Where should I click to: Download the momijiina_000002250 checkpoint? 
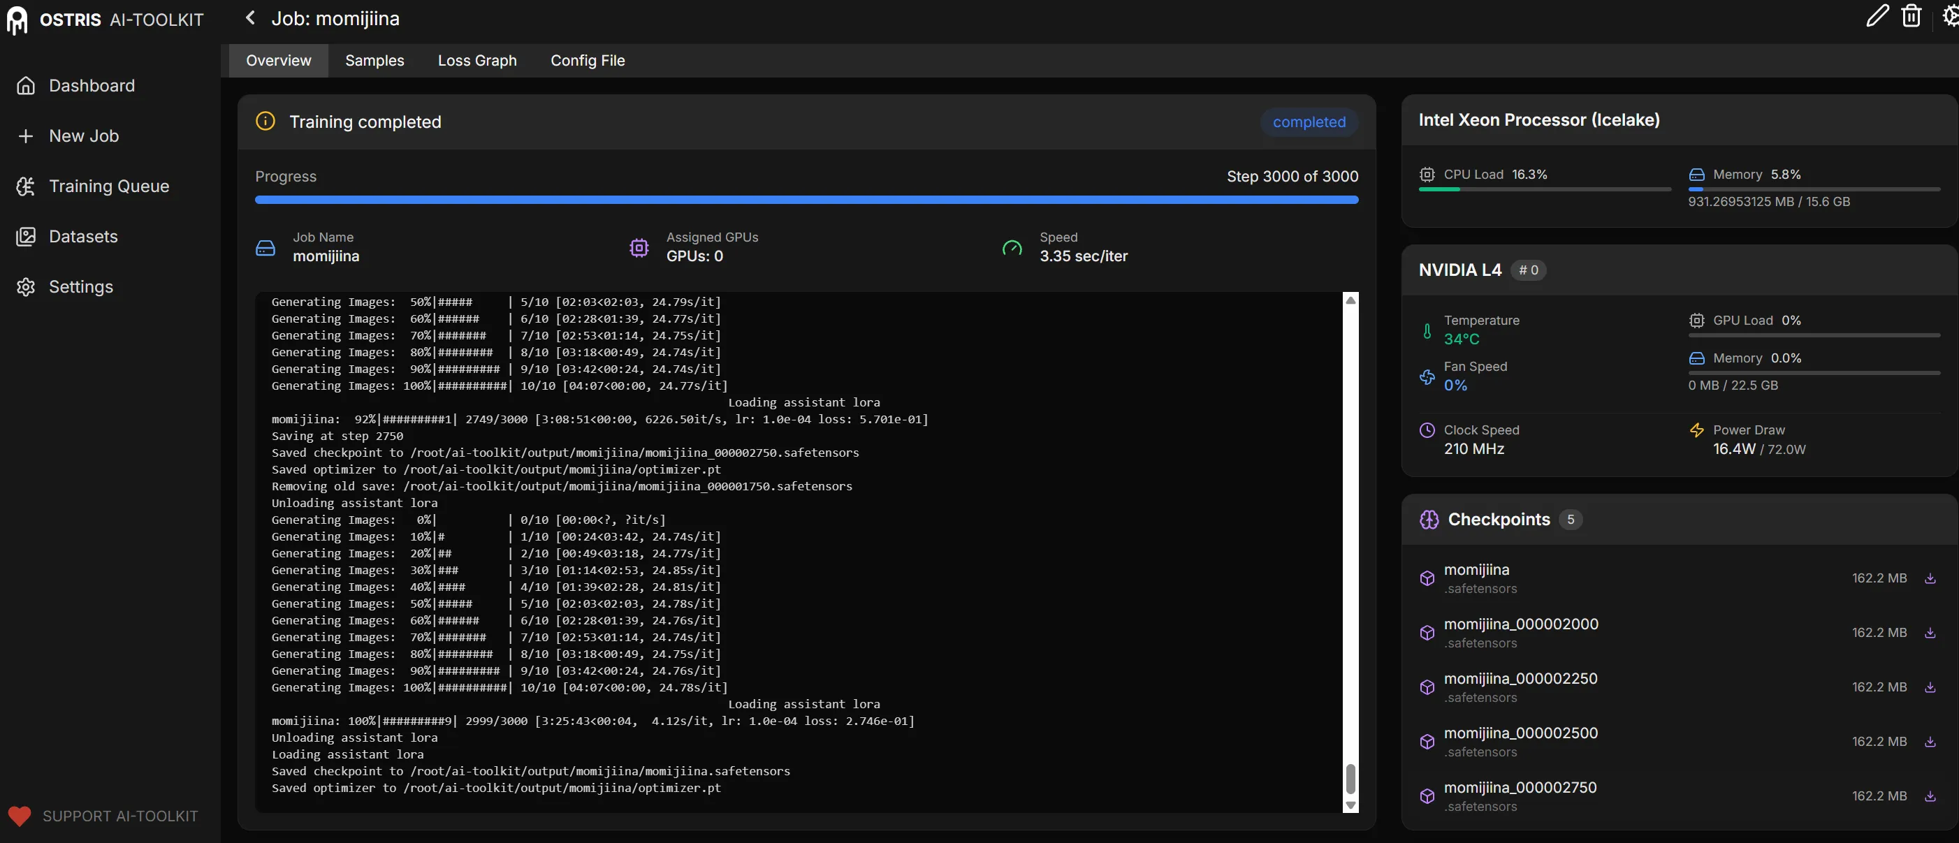(1930, 687)
